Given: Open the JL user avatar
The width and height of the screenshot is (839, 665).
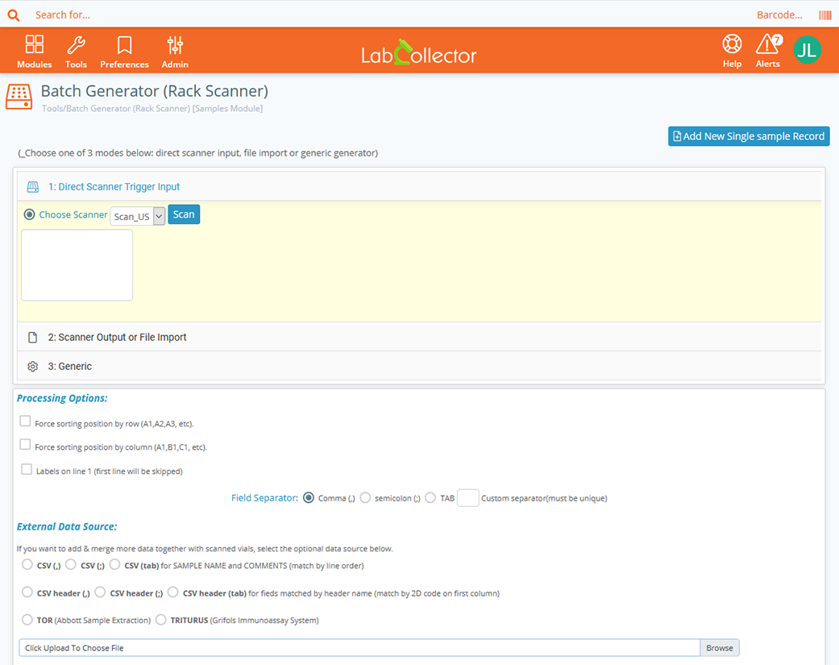Looking at the screenshot, I should point(807,50).
